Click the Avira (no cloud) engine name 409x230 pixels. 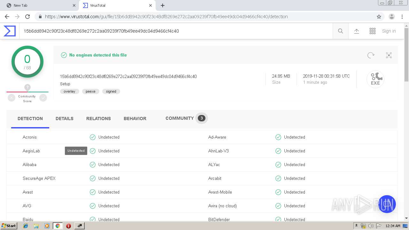(x=222, y=206)
